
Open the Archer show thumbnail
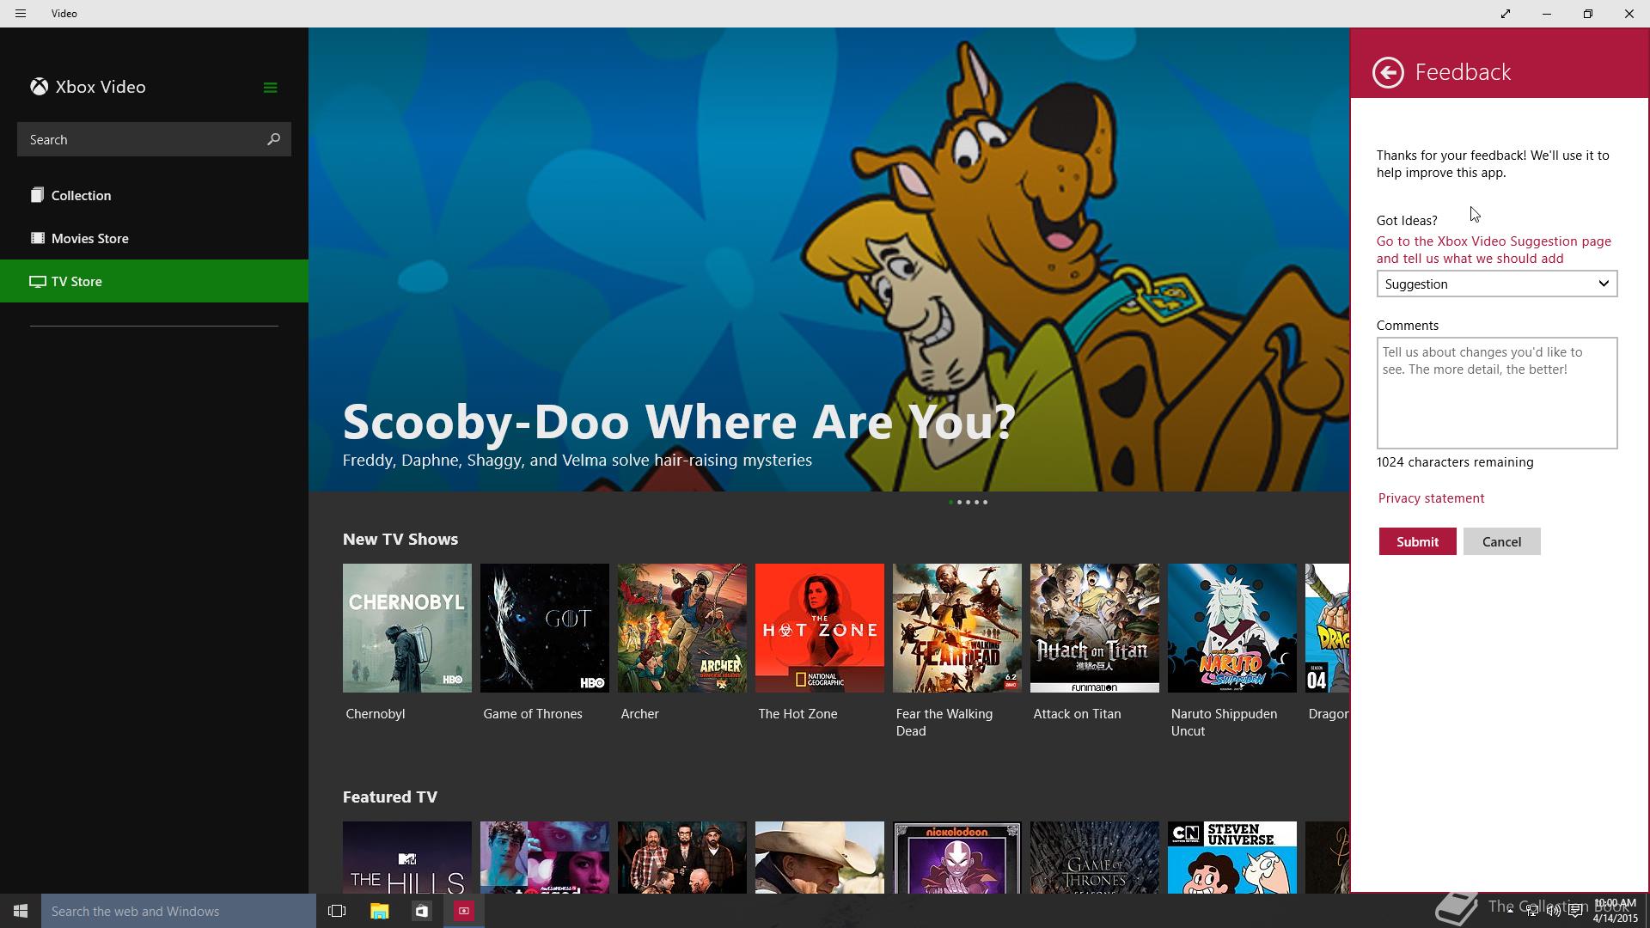click(x=682, y=628)
